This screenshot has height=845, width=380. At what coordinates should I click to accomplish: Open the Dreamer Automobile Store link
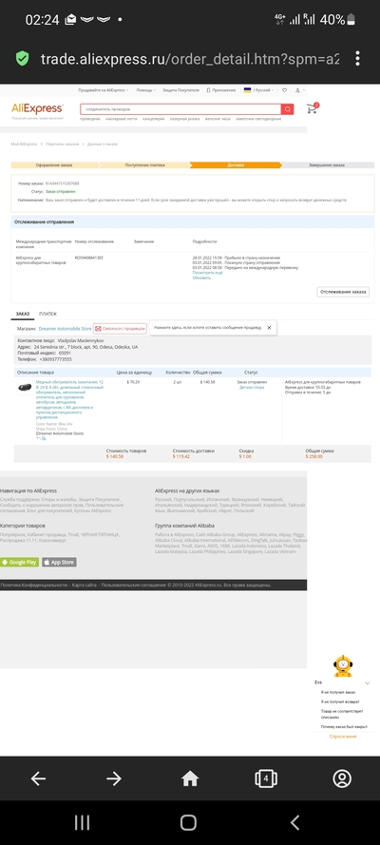click(x=66, y=328)
